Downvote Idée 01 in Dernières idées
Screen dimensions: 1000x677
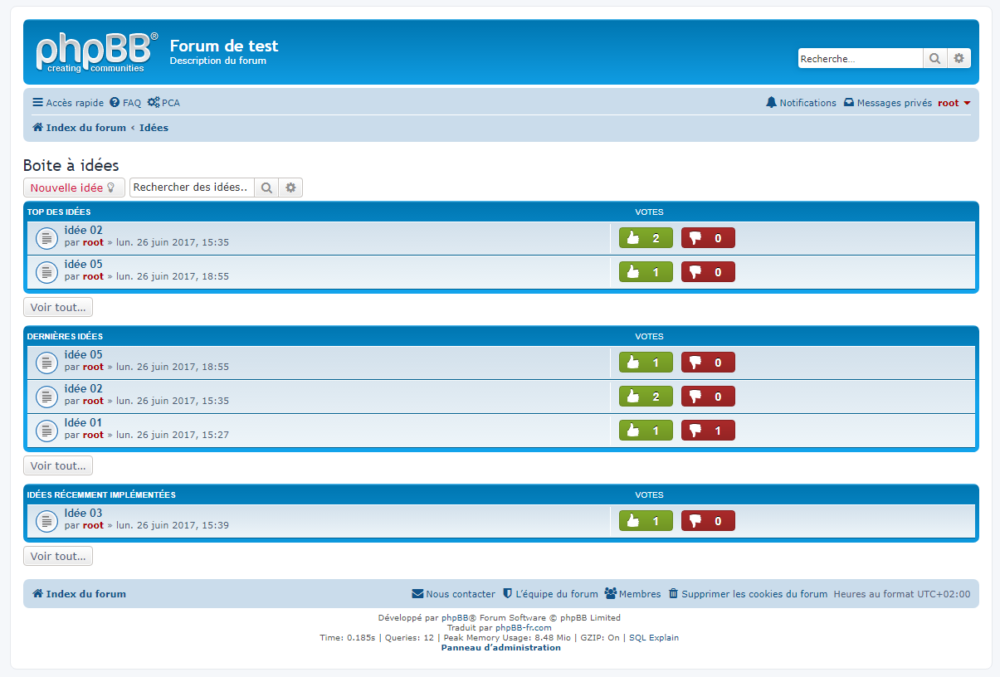[x=708, y=431]
